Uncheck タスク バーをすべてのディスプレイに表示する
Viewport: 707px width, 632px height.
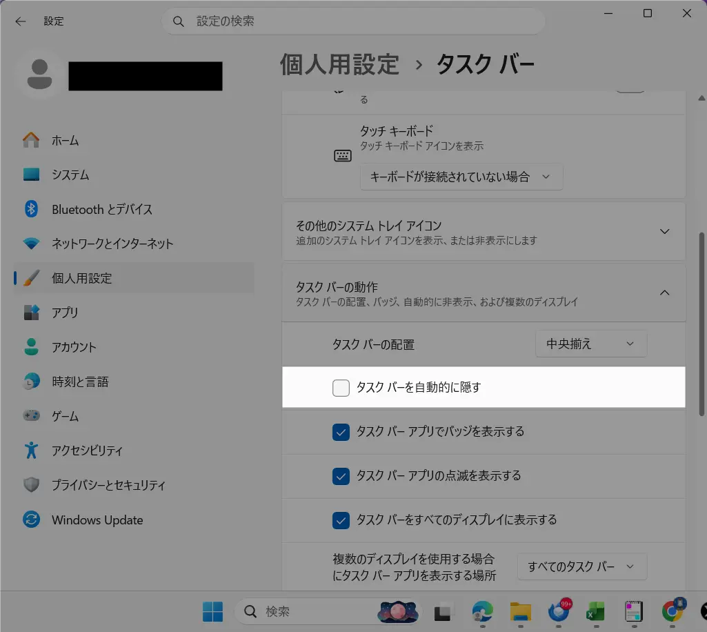(x=341, y=520)
